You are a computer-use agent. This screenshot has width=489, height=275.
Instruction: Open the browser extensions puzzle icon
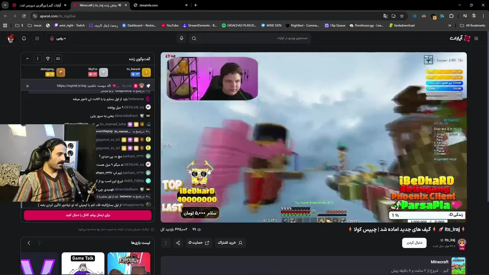451,16
